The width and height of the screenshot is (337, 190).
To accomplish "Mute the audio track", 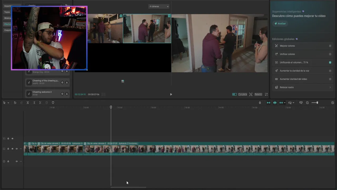I will (x=17, y=161).
